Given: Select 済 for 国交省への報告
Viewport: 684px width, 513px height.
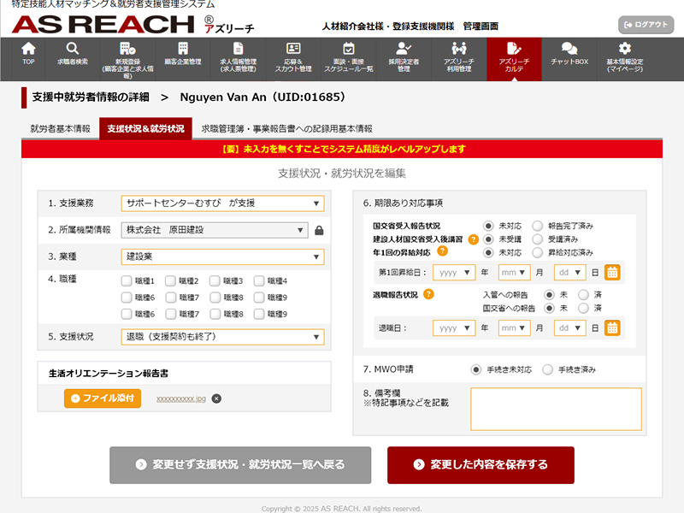Looking at the screenshot, I should coord(583,308).
